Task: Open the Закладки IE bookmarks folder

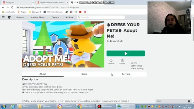Action: (x=35, y=12)
